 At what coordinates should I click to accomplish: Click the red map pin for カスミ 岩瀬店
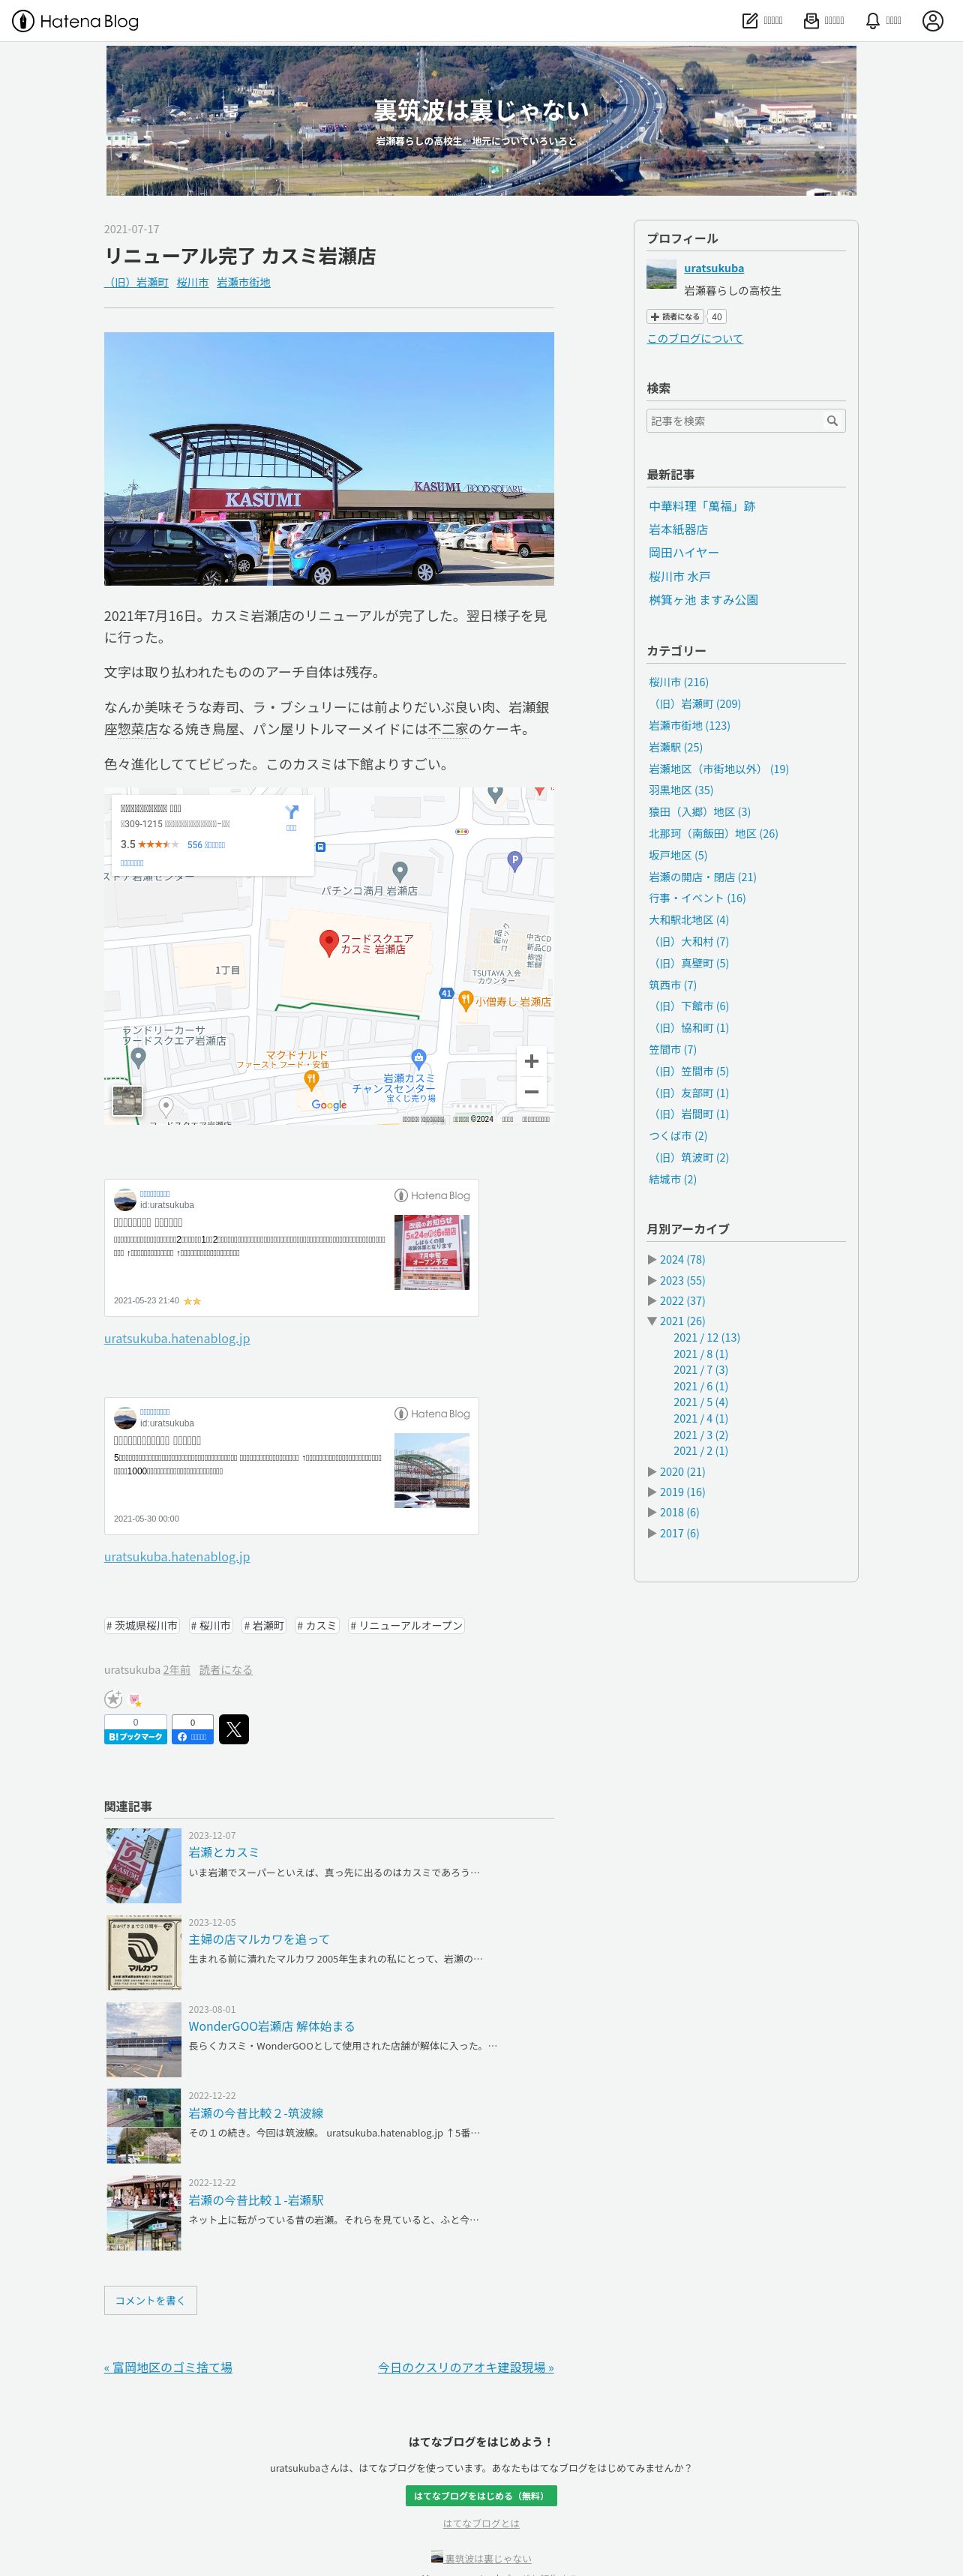tap(328, 942)
